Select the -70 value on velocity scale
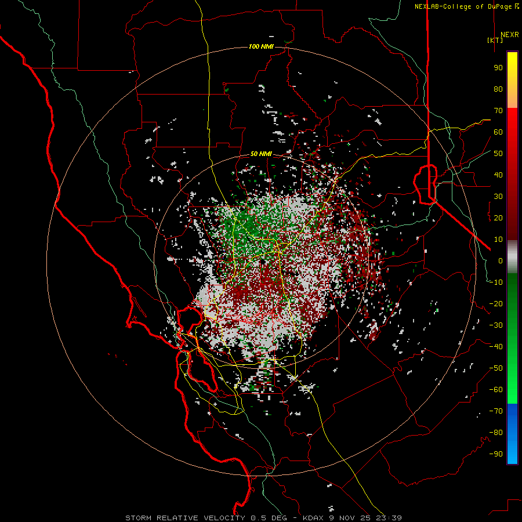The image size is (522, 522). coord(496,411)
